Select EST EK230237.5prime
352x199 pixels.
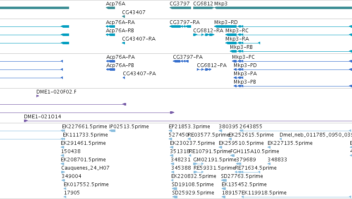pyautogui.click(x=192, y=143)
